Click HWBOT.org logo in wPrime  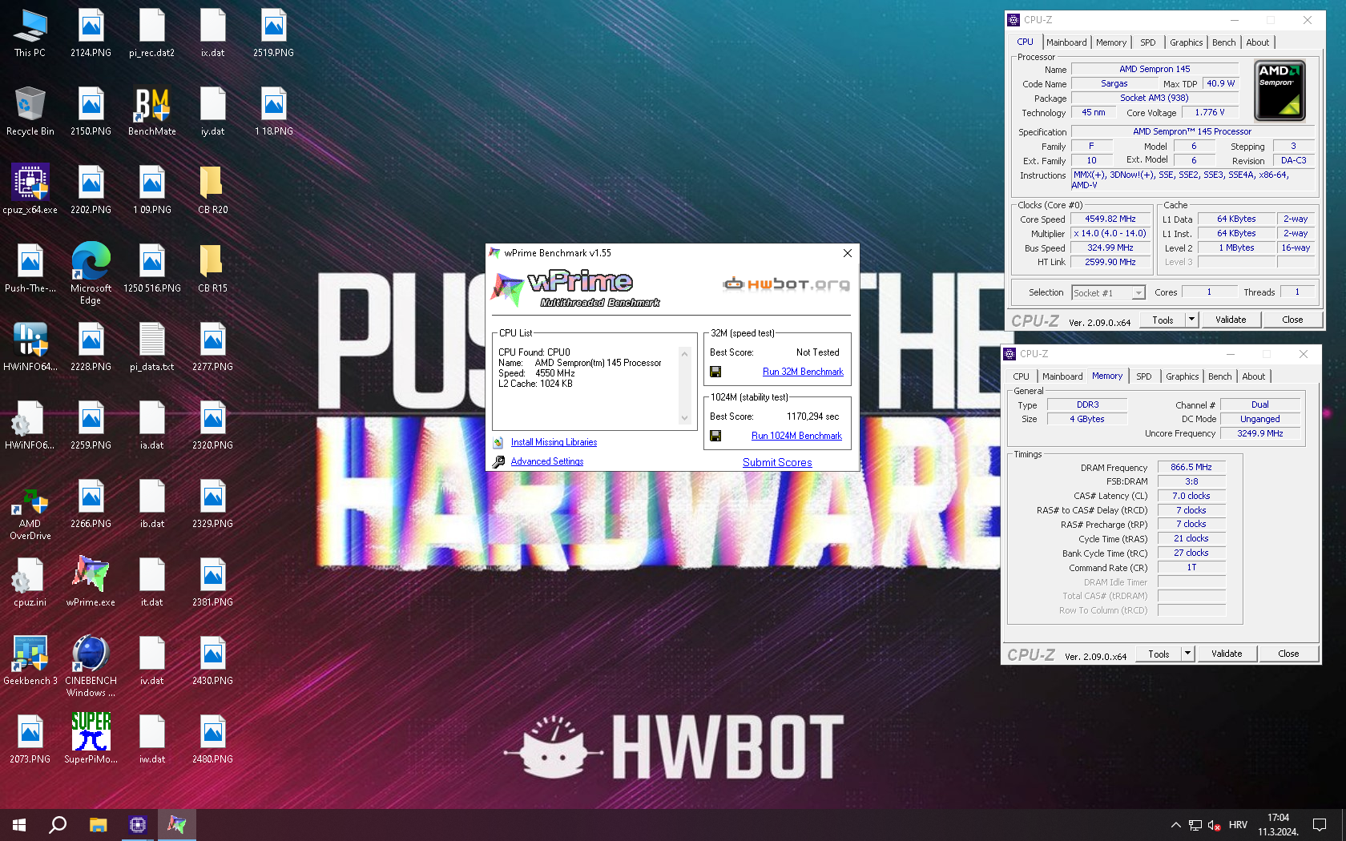point(786,284)
